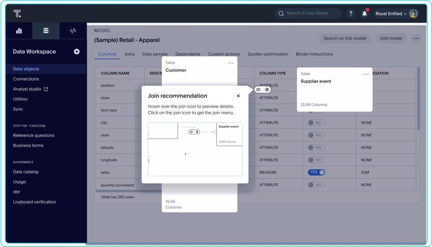Open the notifications bell icon
Screen dimensions: 432x247
pyautogui.click(x=364, y=13)
